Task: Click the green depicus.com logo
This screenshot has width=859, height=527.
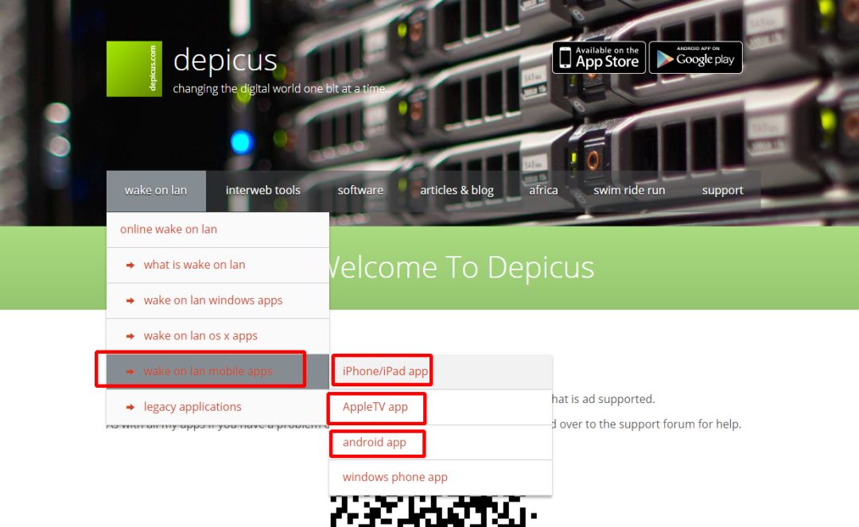Action: [134, 69]
